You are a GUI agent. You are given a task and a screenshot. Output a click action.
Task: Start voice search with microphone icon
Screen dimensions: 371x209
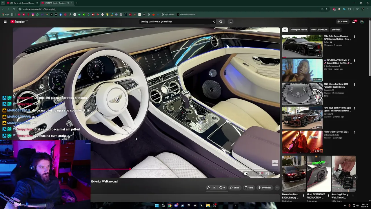click(x=230, y=21)
